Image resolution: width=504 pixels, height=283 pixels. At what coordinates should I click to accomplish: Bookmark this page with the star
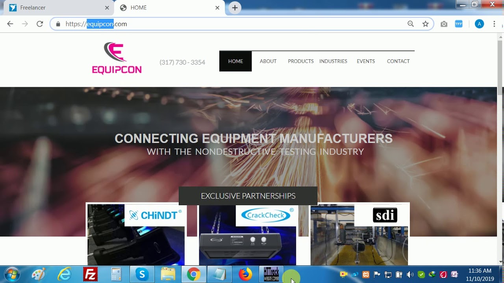pyautogui.click(x=426, y=24)
